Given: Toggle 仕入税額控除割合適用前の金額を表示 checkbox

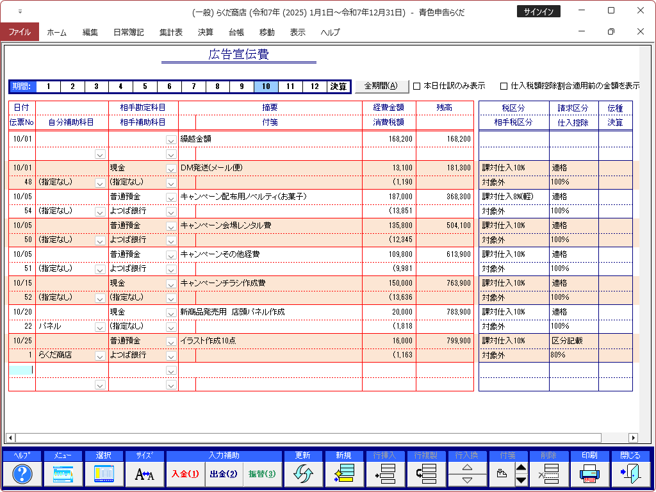Looking at the screenshot, I should coord(504,86).
